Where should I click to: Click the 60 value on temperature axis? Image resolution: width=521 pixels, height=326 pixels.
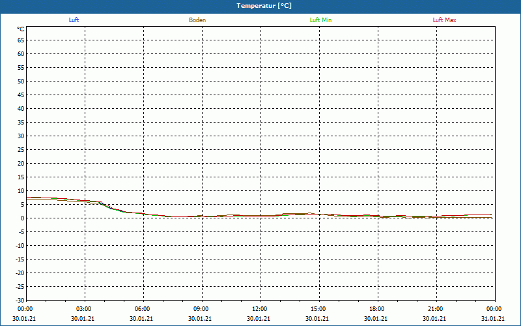[21, 54]
